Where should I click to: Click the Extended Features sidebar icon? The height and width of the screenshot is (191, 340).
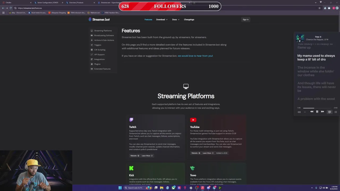point(92,69)
